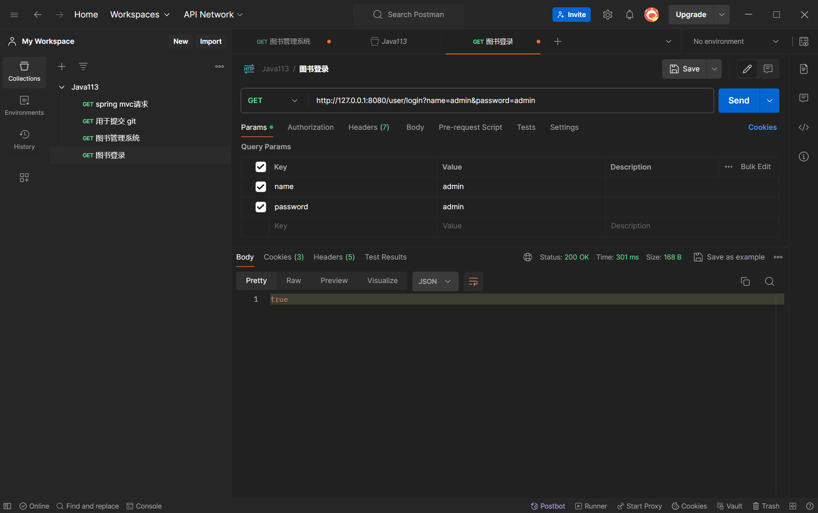Open a new request tab

click(558, 41)
